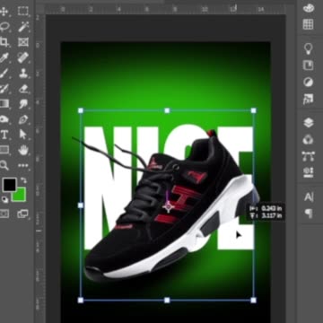The image size is (323, 323).
Task: Click the green background color swatch
Action: point(20,195)
